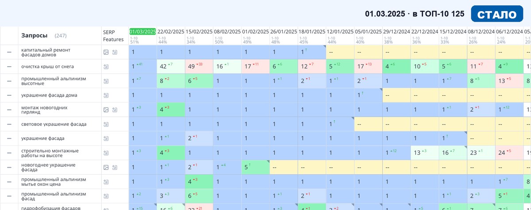Click position 6 under 15/02/2025 for промышленный альпинизм фасад

(199, 196)
